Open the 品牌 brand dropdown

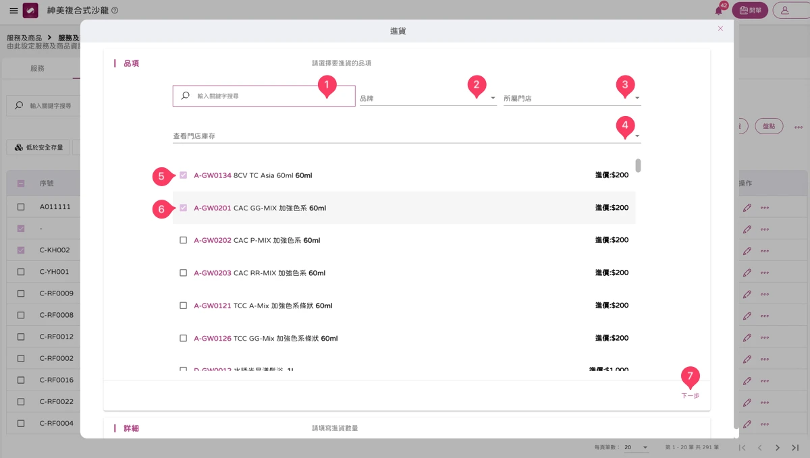click(x=428, y=98)
